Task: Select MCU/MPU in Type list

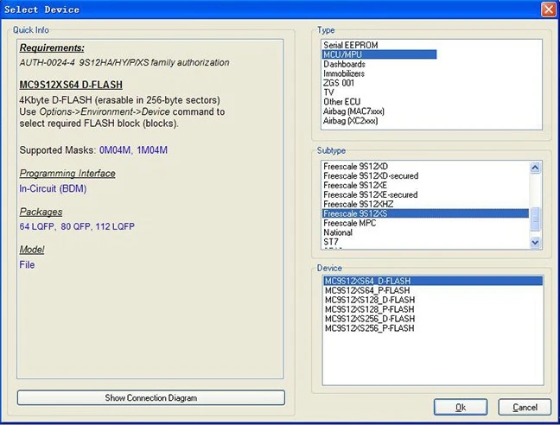Action: click(379, 54)
